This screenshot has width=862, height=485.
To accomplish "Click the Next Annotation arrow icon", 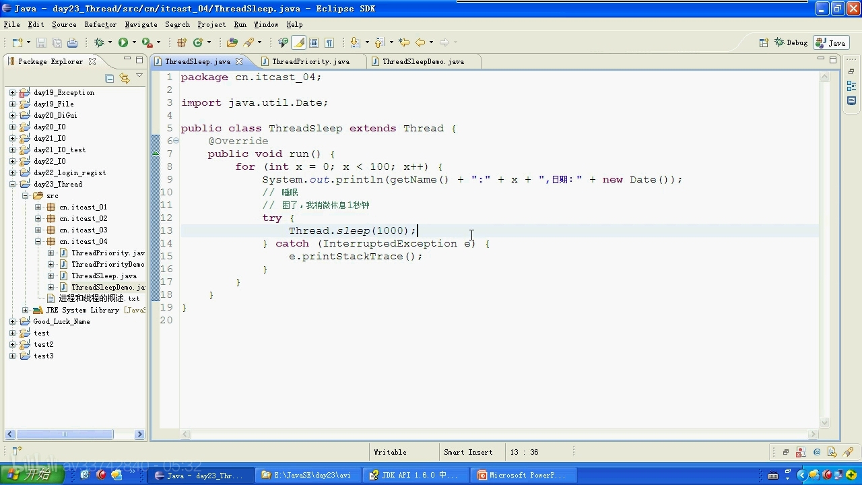I will 354,42.
